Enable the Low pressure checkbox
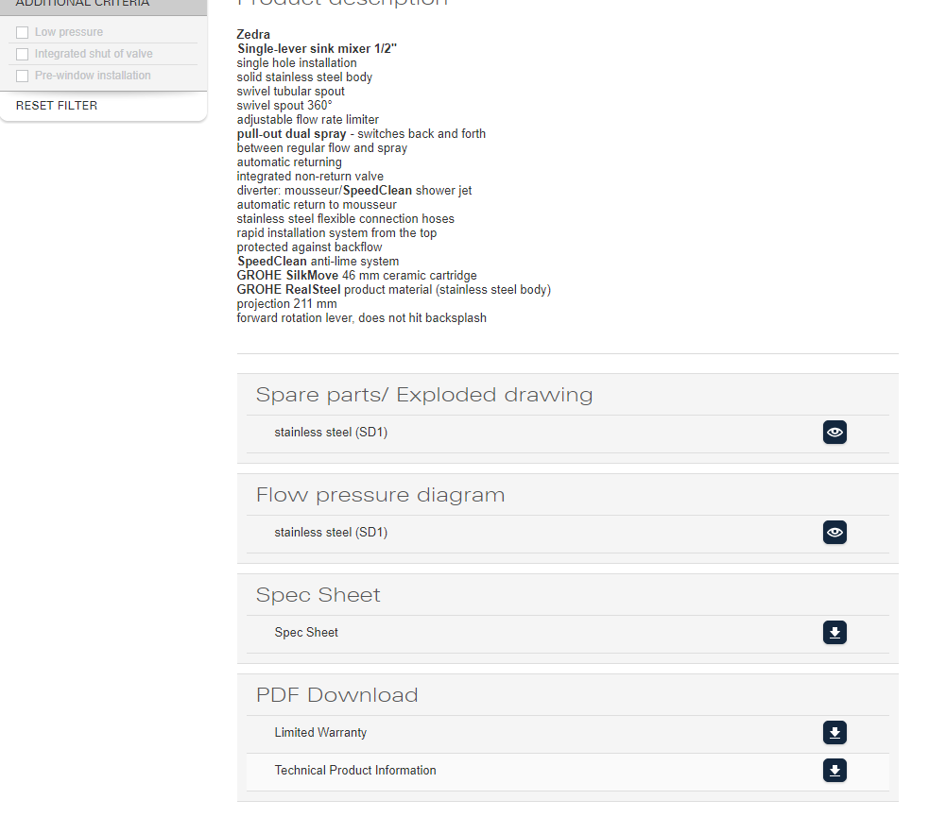Viewport: 929px width, 817px height. (23, 33)
